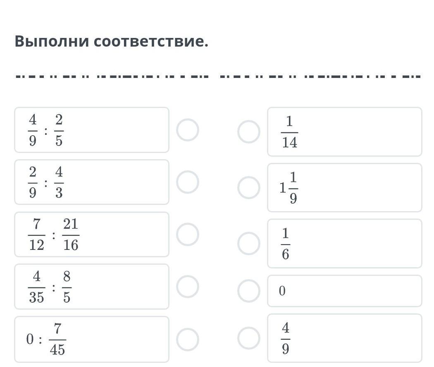This screenshot has height=367, width=434.
Task: Select the radio button beside answer 4/9
Action: [x=249, y=338]
